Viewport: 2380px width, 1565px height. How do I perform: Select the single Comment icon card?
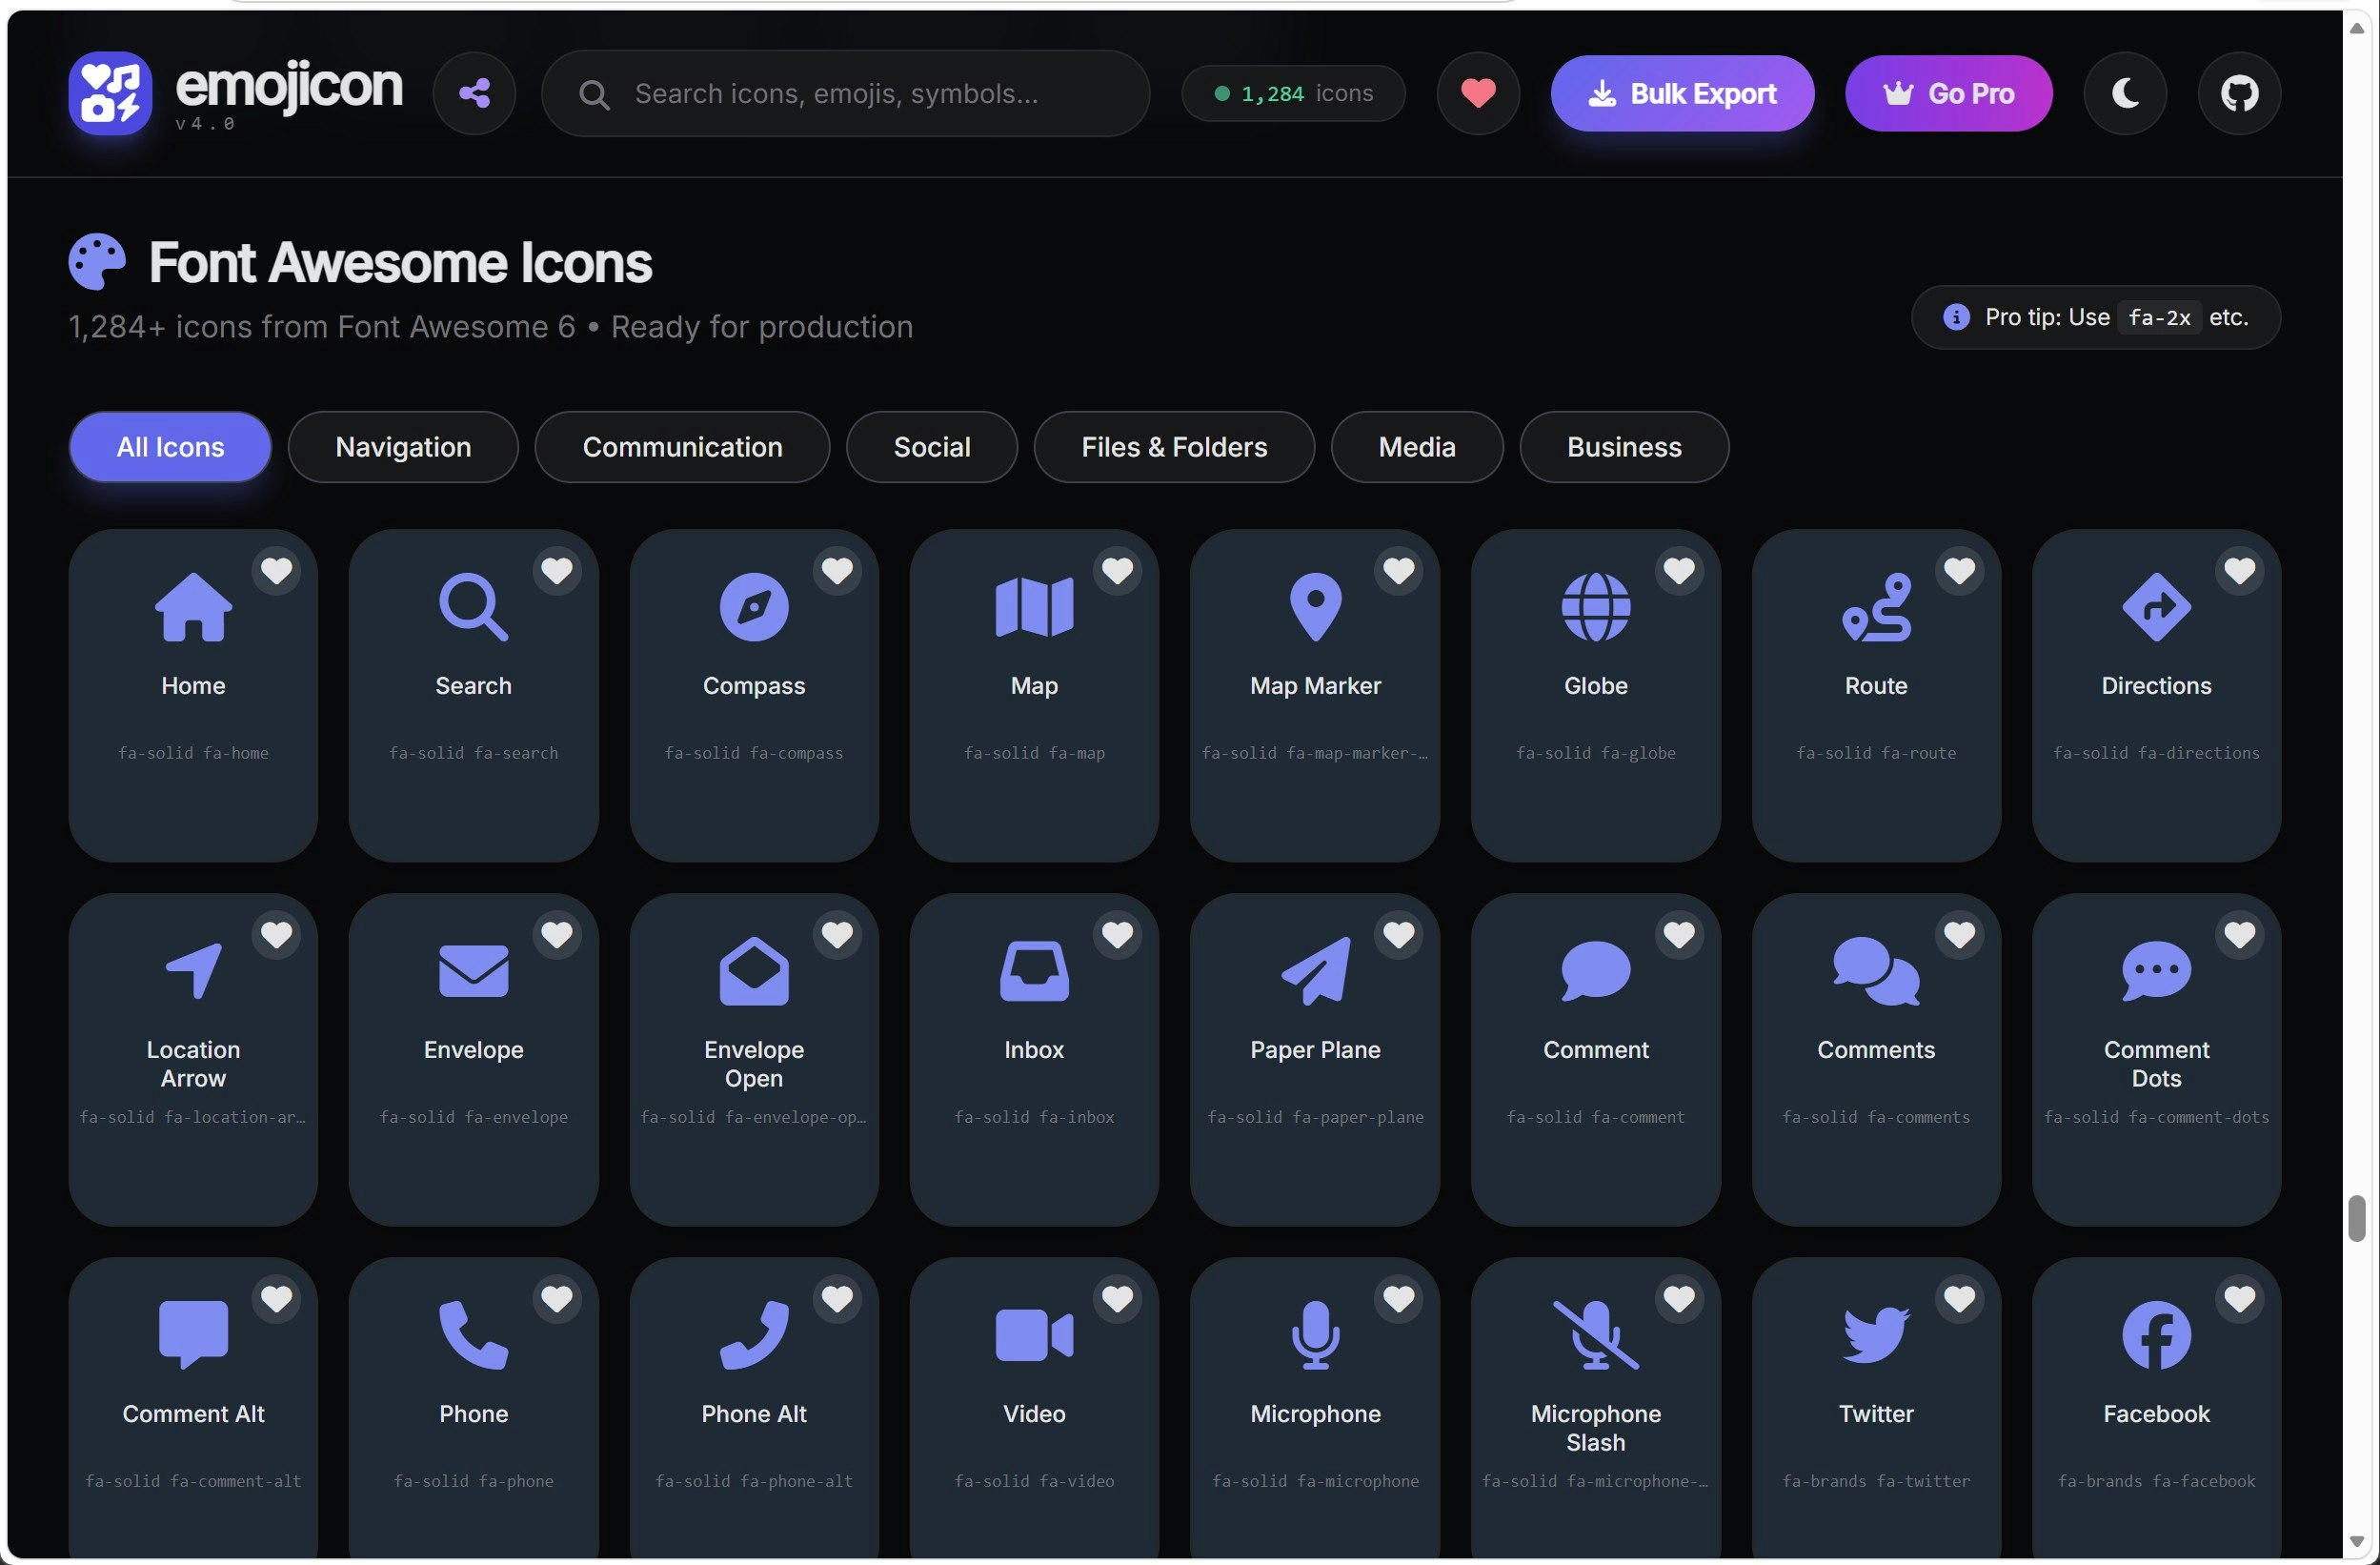[x=1596, y=1060]
